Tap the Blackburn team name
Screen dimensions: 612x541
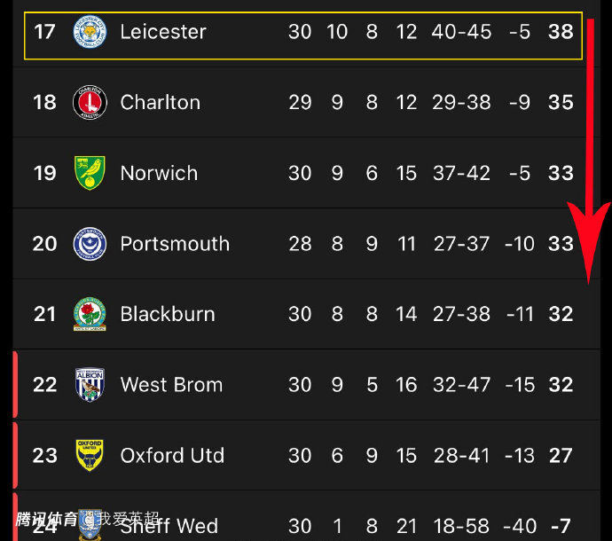click(x=168, y=314)
